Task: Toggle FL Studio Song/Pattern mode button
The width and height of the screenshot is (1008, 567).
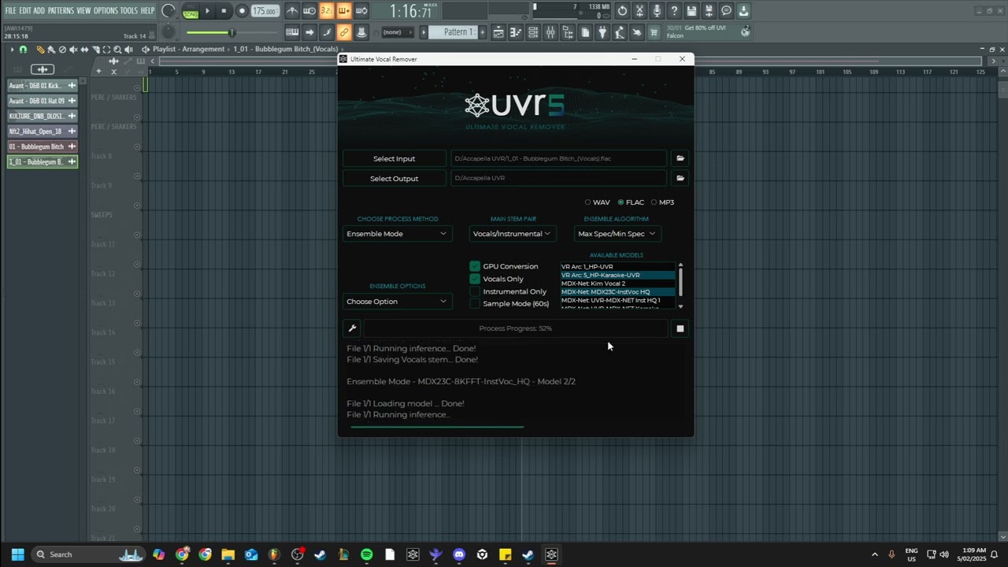Action: click(x=190, y=11)
